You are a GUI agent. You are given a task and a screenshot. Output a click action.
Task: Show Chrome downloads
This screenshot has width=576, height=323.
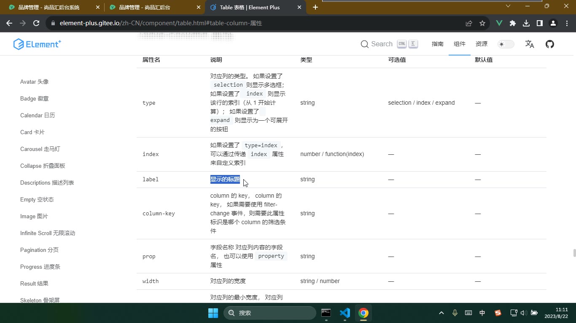(526, 24)
